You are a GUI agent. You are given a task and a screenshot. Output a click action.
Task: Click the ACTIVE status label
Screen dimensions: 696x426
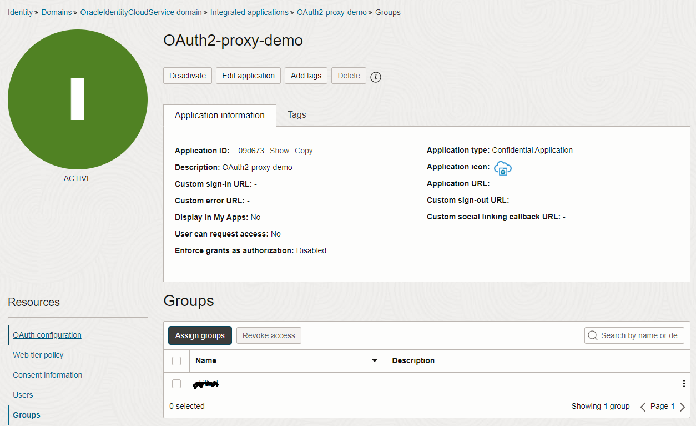tap(78, 178)
